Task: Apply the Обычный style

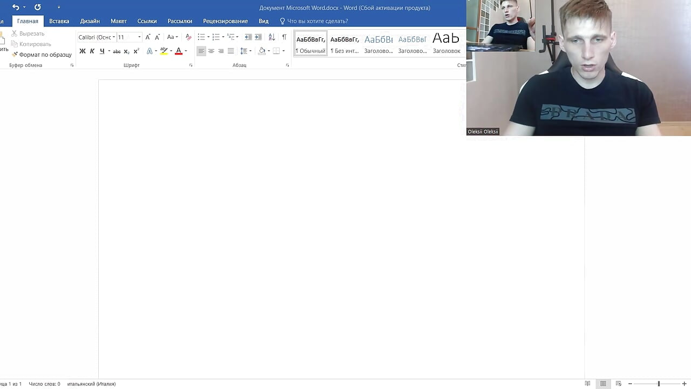Action: point(310,43)
